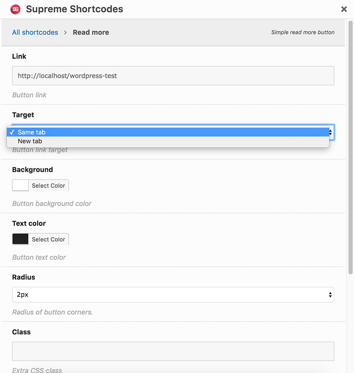354x373 pixels.
Task: Click the Target dropdown stepper arrows
Action: click(331, 132)
